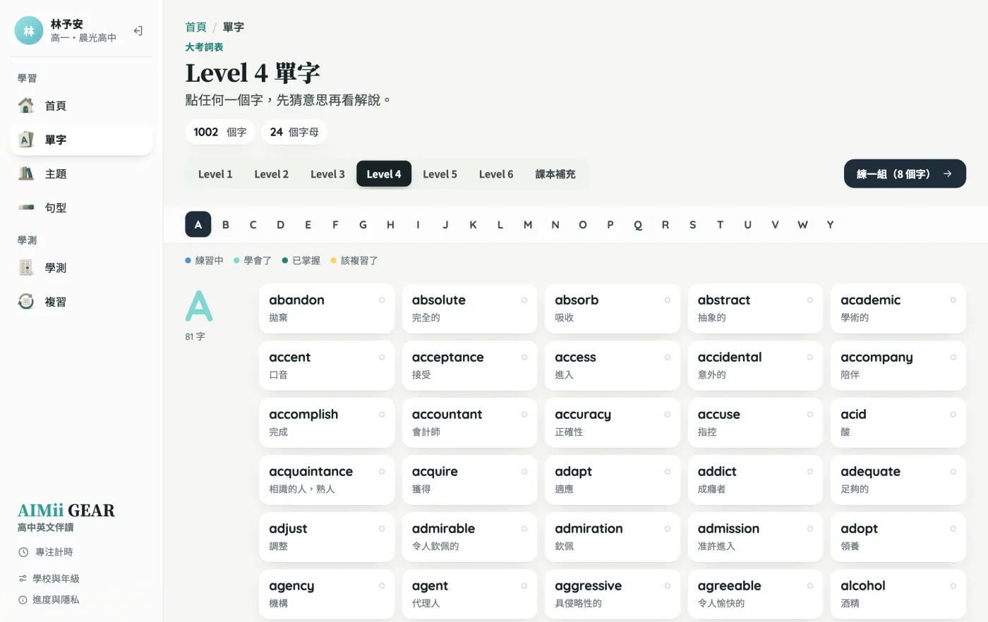
Task: Select letter A in the alphabet filter
Action: [198, 224]
